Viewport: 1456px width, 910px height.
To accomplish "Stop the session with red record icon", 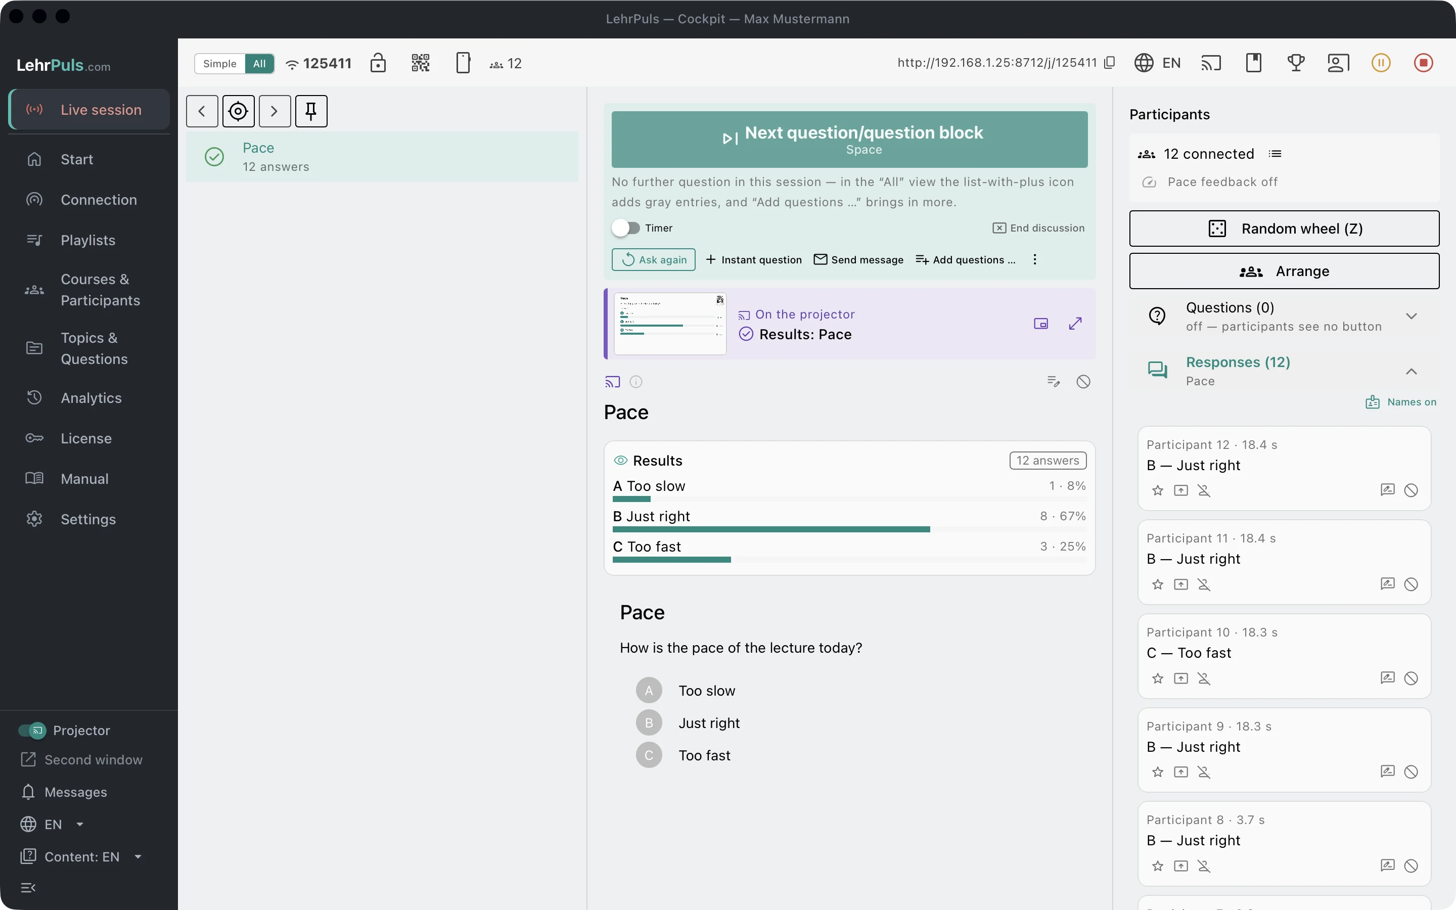I will (x=1423, y=63).
